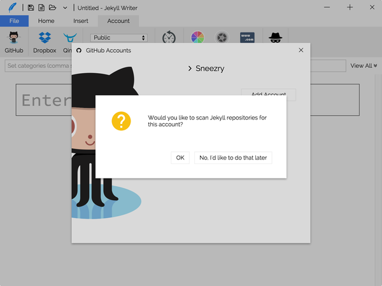Click the GitHub Octocat ribbon icon
The height and width of the screenshot is (286, 382).
pos(13,37)
